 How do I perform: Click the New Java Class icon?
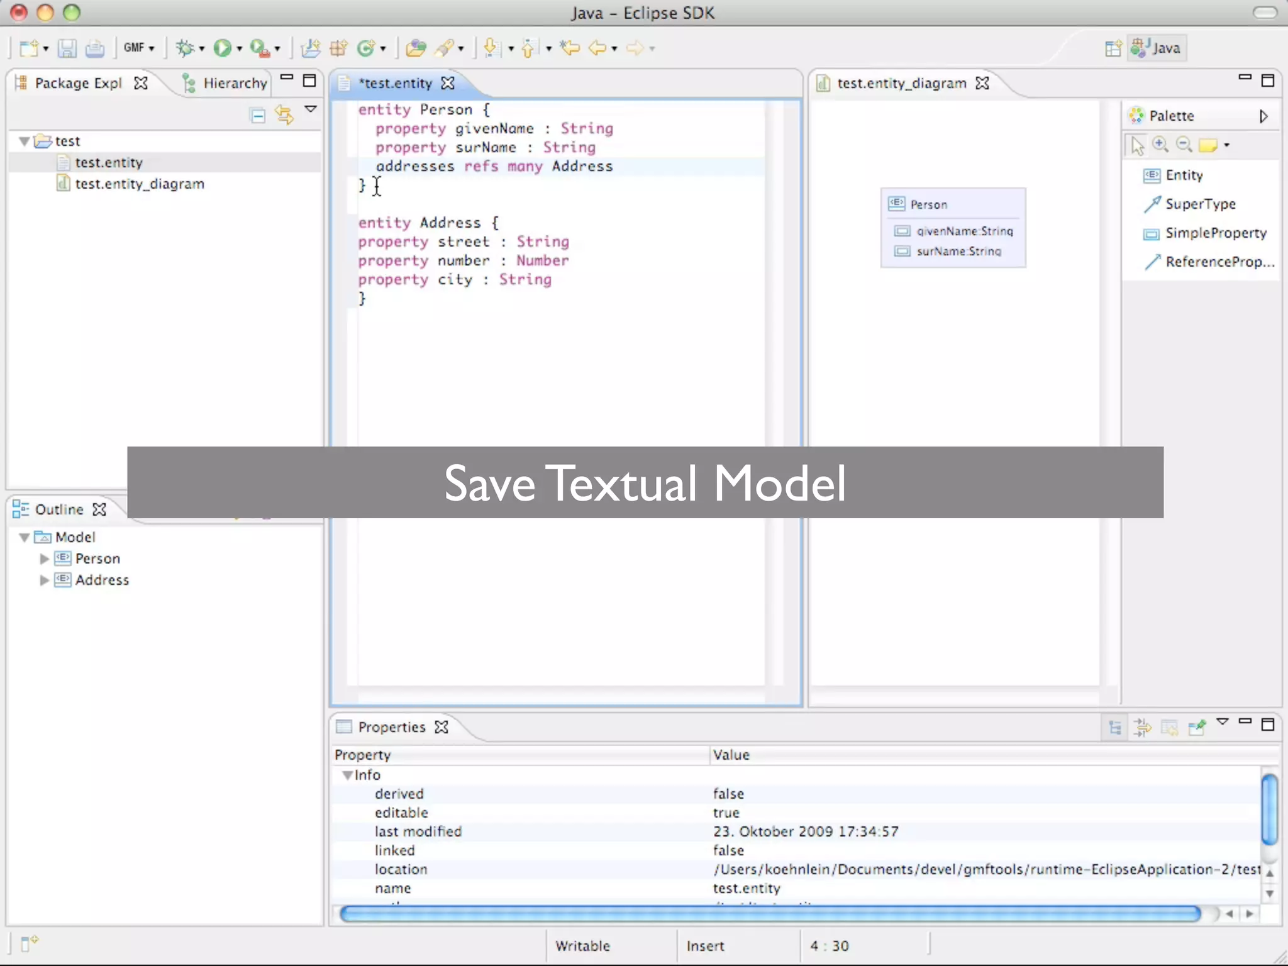pos(367,48)
